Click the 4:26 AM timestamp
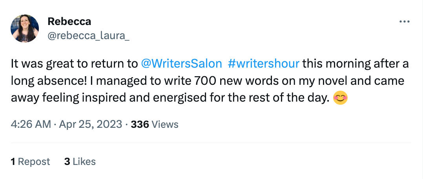This screenshot has height=179, width=423. 31,125
